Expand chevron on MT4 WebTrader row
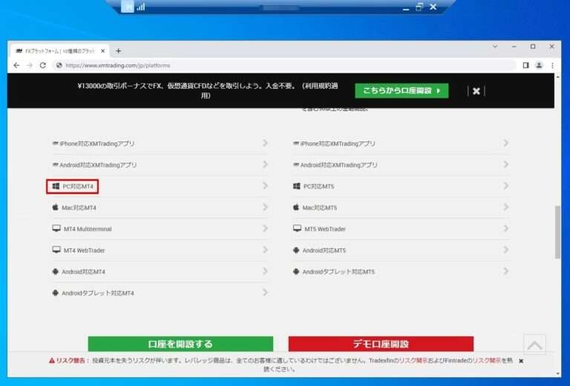 (265, 250)
